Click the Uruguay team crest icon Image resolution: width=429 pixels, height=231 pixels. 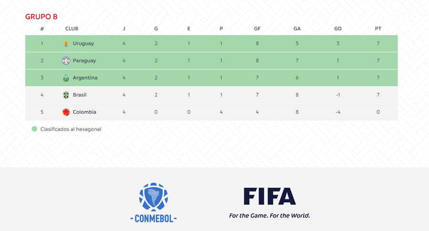click(66, 43)
